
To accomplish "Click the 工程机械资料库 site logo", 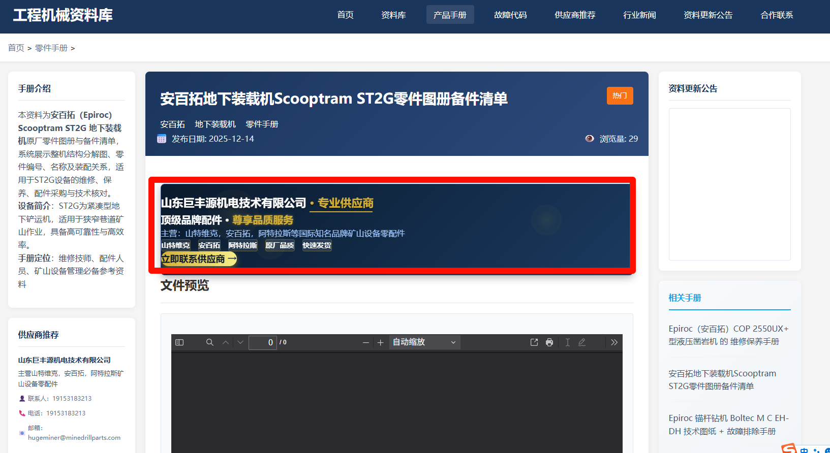I will (x=63, y=15).
